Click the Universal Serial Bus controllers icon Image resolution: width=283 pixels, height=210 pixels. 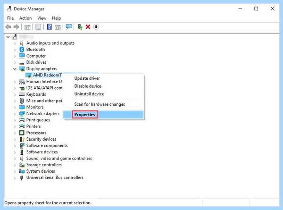22,178
